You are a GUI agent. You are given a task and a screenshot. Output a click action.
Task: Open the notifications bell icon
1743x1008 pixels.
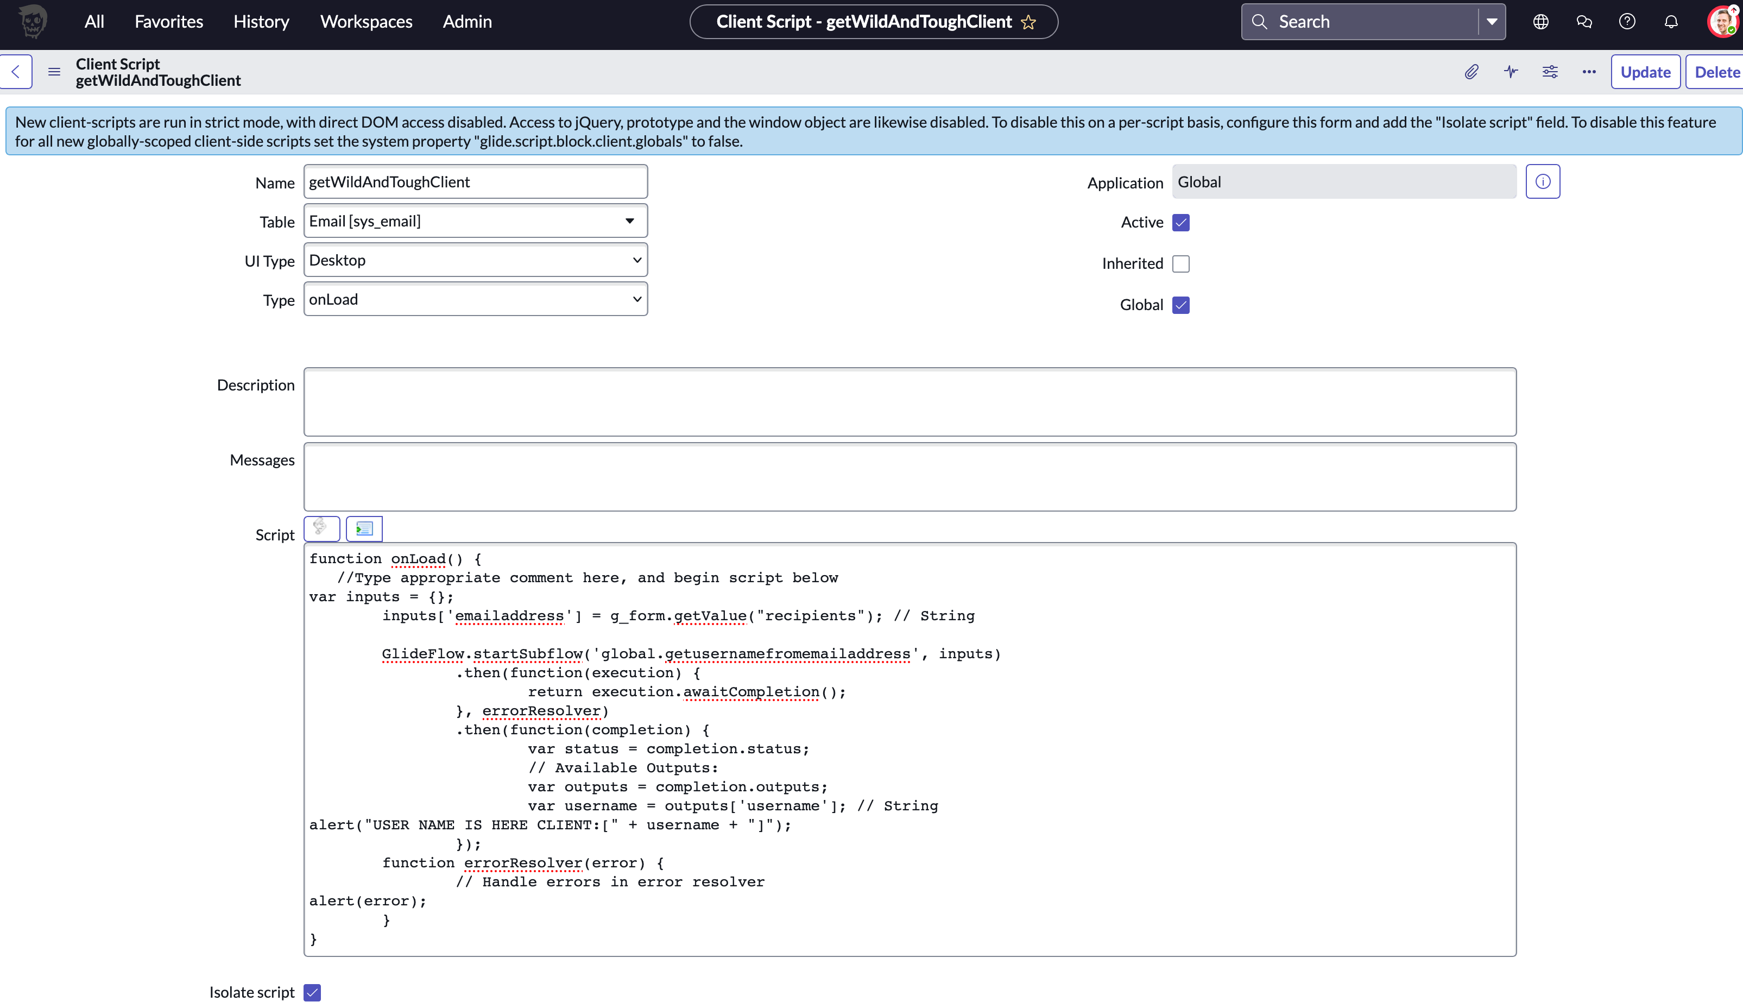(1670, 21)
